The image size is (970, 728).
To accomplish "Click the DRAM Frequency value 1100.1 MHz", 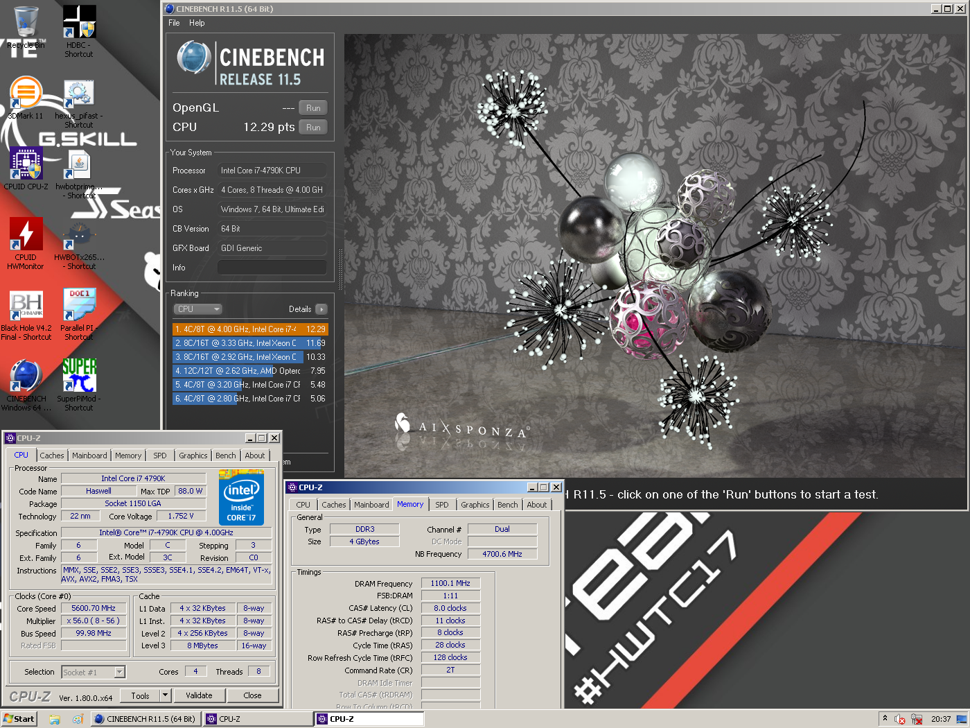I will (x=450, y=583).
